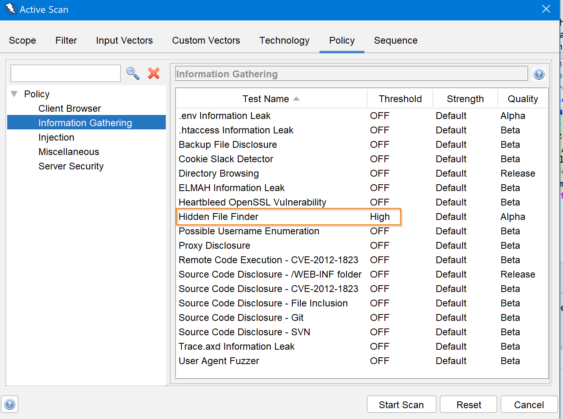Select Injection in the policy tree
Image resolution: width=563 pixels, height=419 pixels.
point(56,137)
